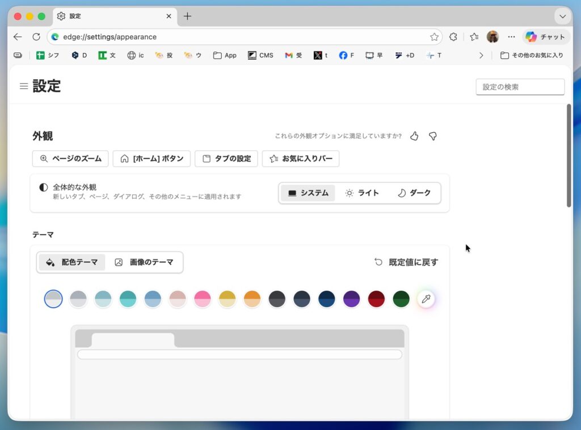
Task: Click the 設定の検索 search field
Action: (520, 87)
